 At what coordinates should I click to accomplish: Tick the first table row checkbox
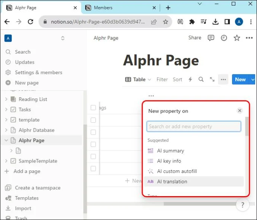point(93,120)
